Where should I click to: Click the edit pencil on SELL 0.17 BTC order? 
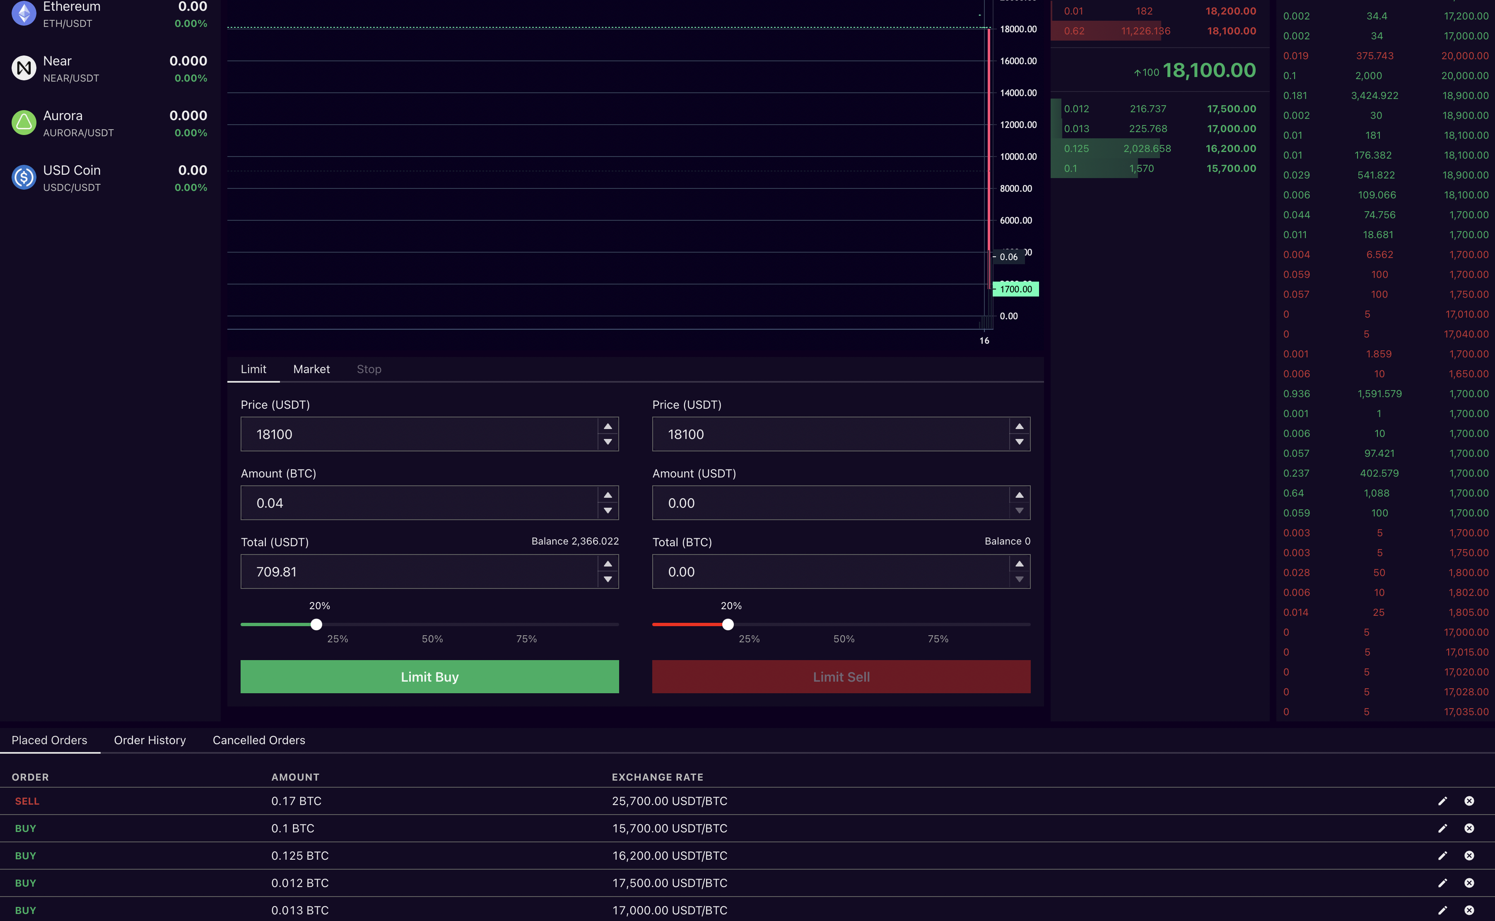pos(1442,801)
